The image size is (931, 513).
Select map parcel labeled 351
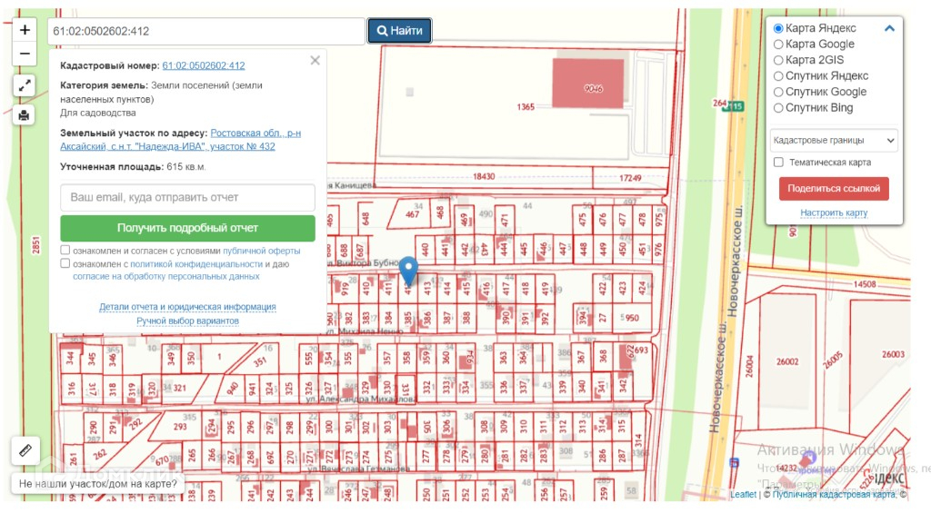[x=259, y=361]
